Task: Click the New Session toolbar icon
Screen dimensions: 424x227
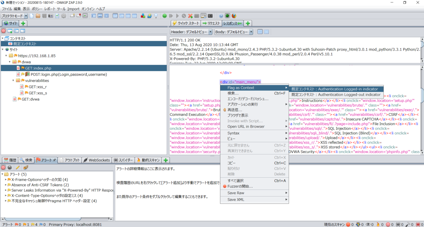Action: (32, 16)
